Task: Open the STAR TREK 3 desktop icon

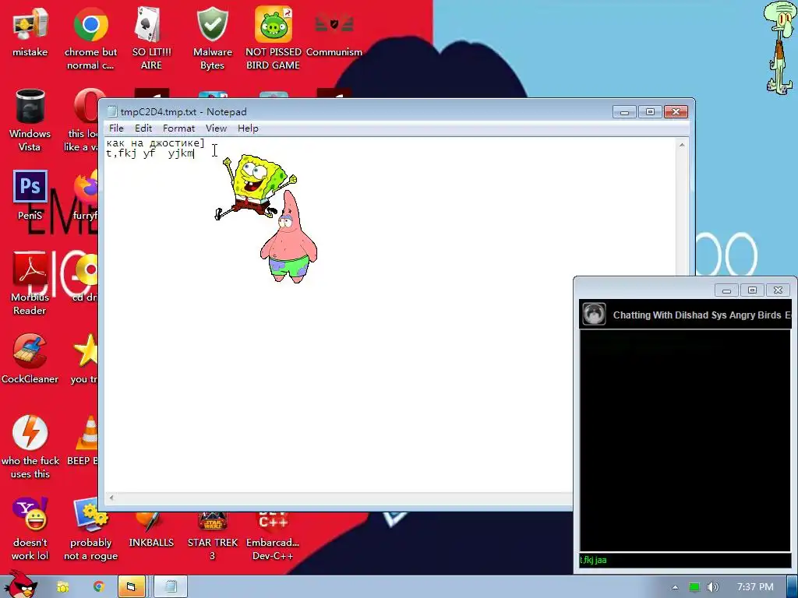Action: tap(212, 537)
